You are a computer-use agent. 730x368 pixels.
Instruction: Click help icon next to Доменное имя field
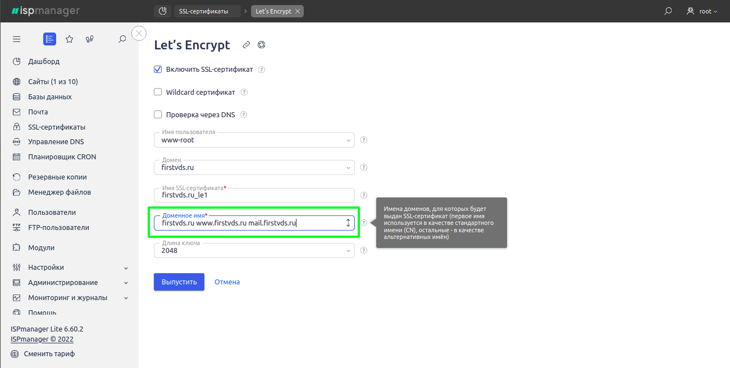[x=364, y=223]
